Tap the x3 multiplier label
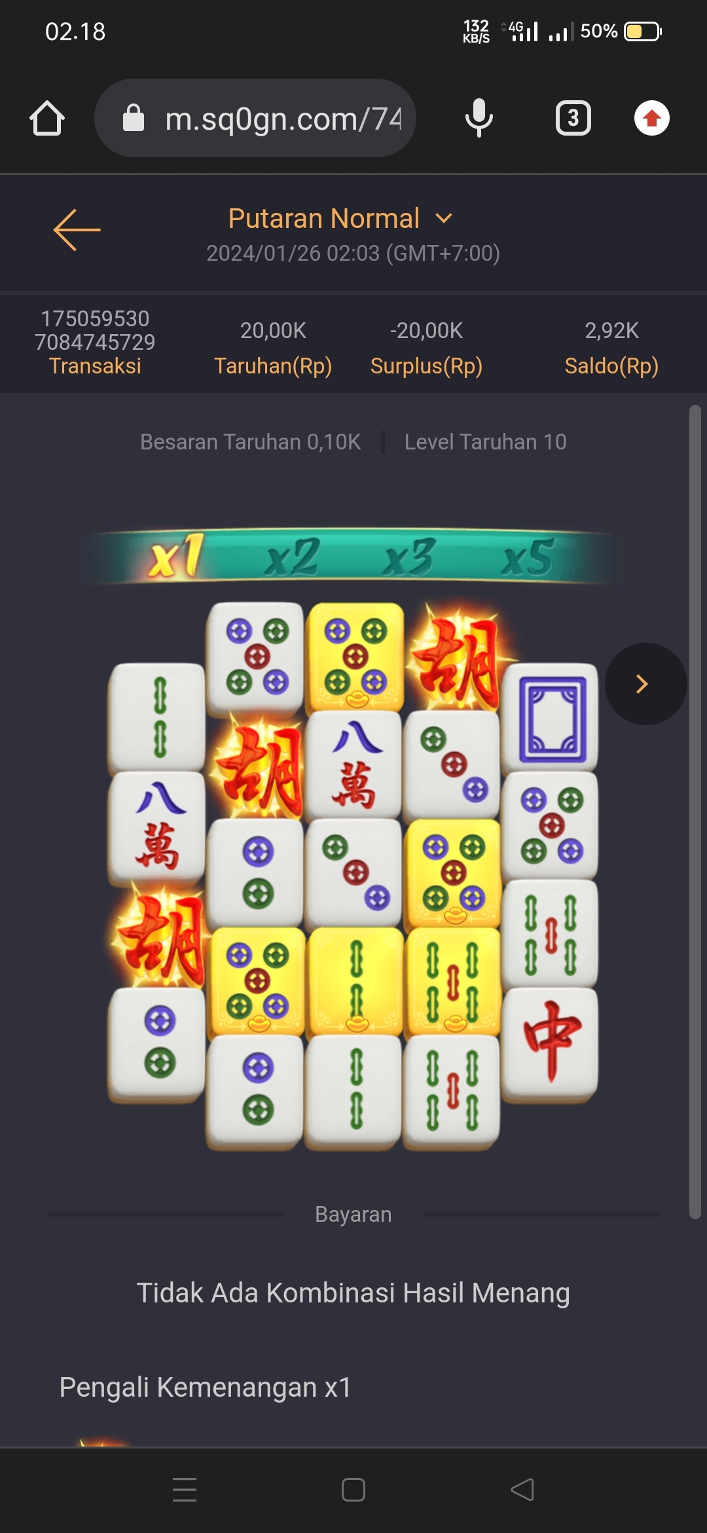Screen dimensions: 707x1533 (x=408, y=557)
